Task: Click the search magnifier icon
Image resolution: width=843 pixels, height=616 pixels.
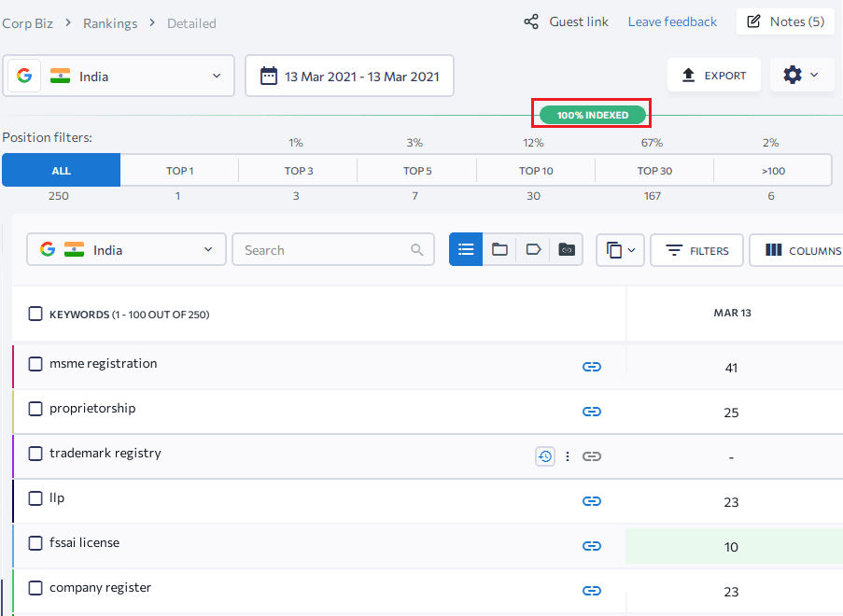Action: tap(416, 249)
